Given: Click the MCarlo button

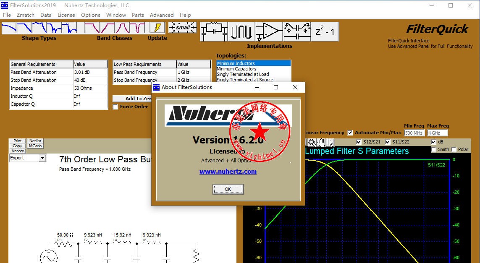Looking at the screenshot, I should click(35, 146).
